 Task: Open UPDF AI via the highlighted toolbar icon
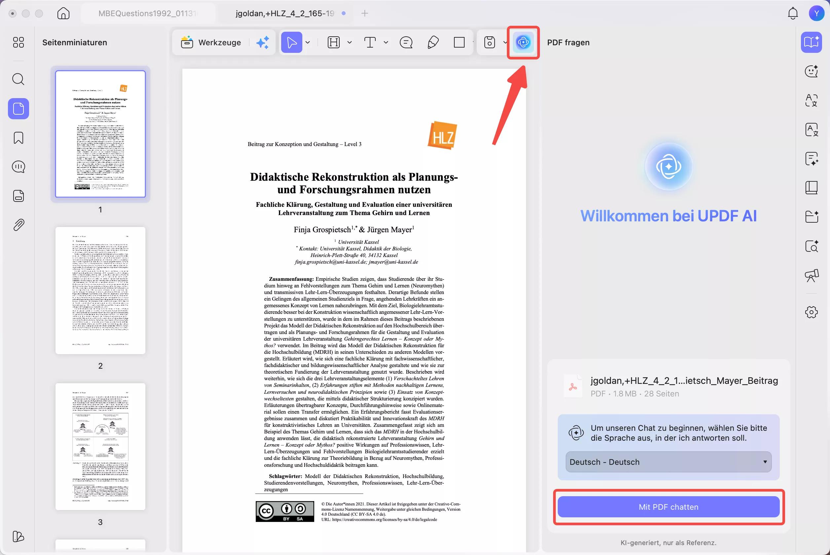pyautogui.click(x=523, y=43)
